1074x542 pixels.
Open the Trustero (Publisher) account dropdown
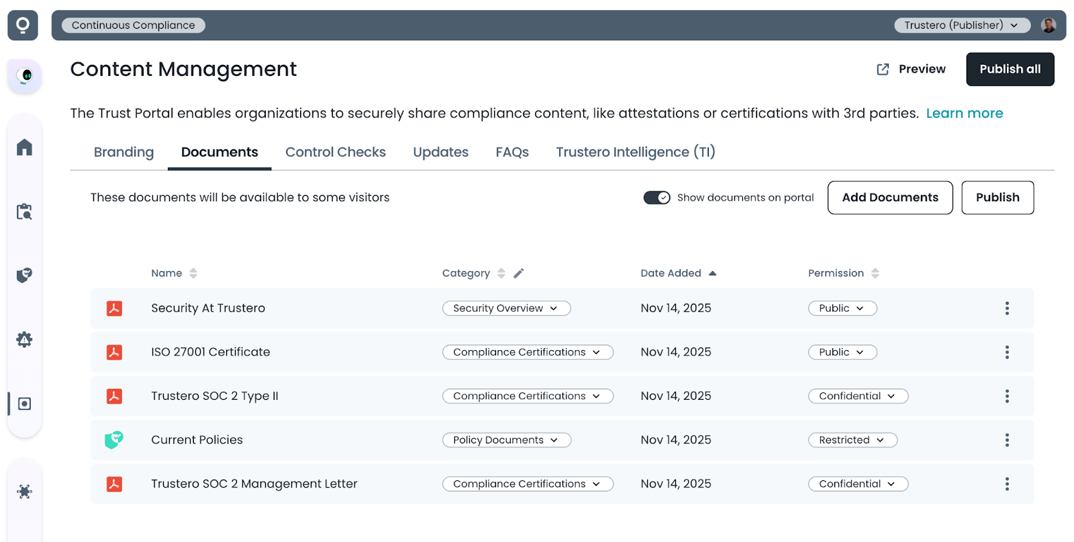[x=961, y=25]
